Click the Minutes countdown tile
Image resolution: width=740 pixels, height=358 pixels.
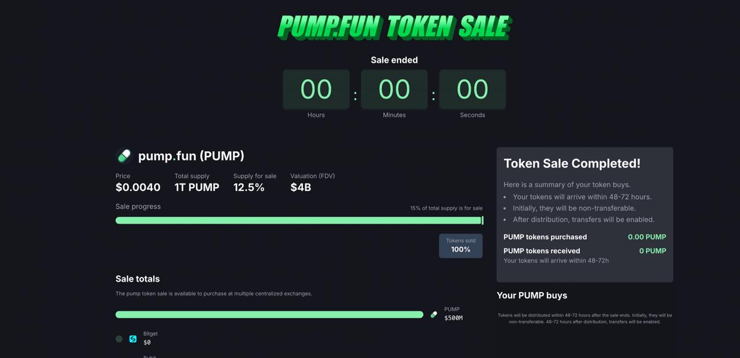[x=394, y=89]
